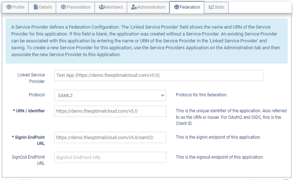
Task: Click the '* URN / Identifier' label
Action: (x=29, y=111)
